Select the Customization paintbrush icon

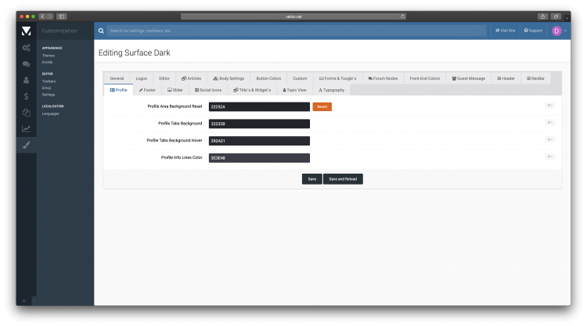pyautogui.click(x=26, y=145)
